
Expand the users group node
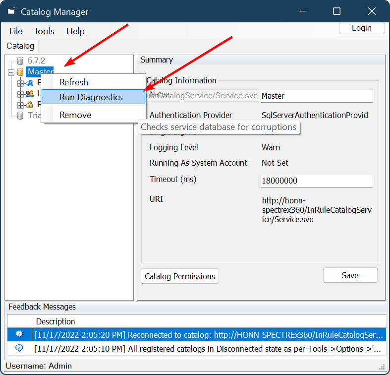[20, 94]
